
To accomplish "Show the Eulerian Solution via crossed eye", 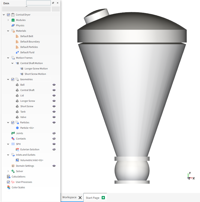I will 54,149.
